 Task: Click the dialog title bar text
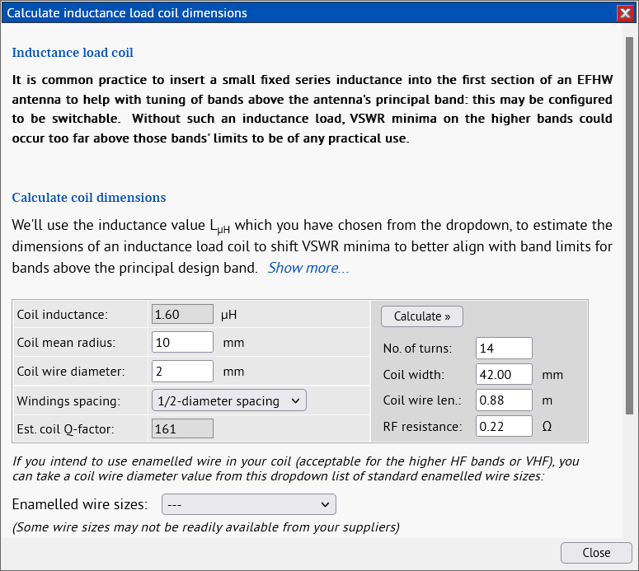pos(127,12)
